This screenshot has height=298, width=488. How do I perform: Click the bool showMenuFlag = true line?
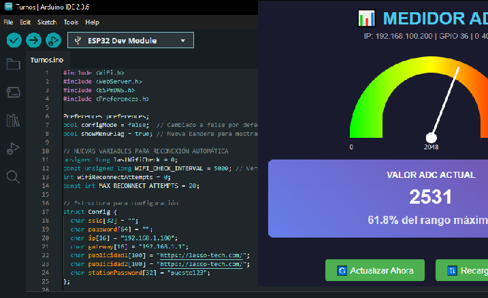pos(161,134)
